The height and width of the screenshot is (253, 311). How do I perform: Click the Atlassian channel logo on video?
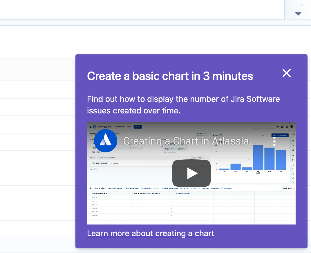[106, 141]
